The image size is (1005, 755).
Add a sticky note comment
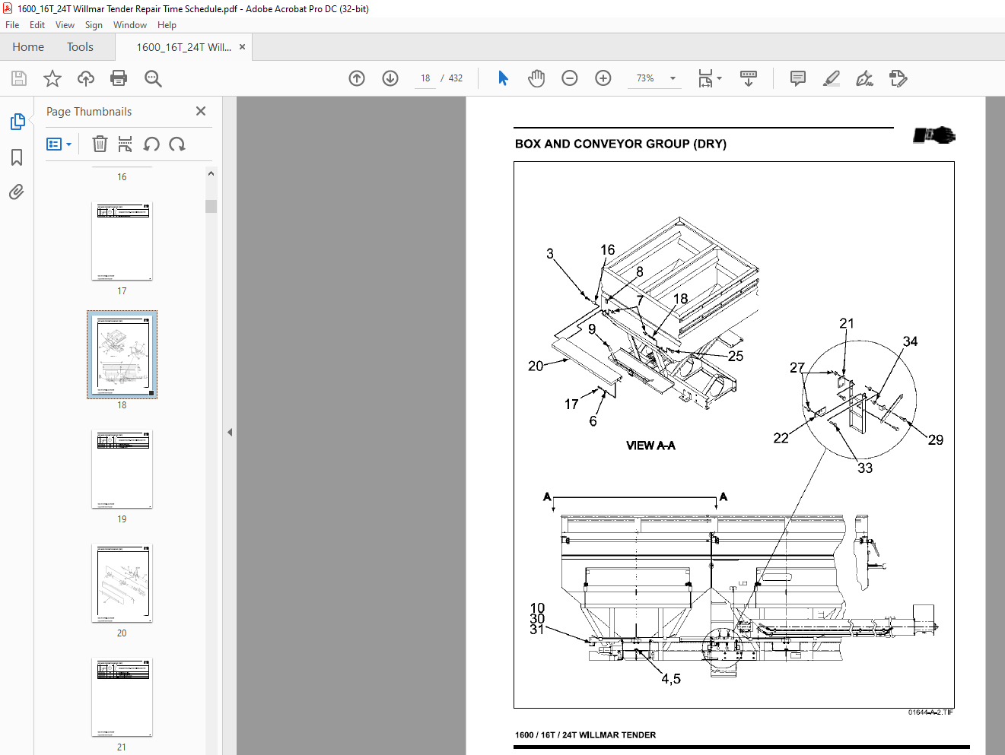(x=798, y=78)
